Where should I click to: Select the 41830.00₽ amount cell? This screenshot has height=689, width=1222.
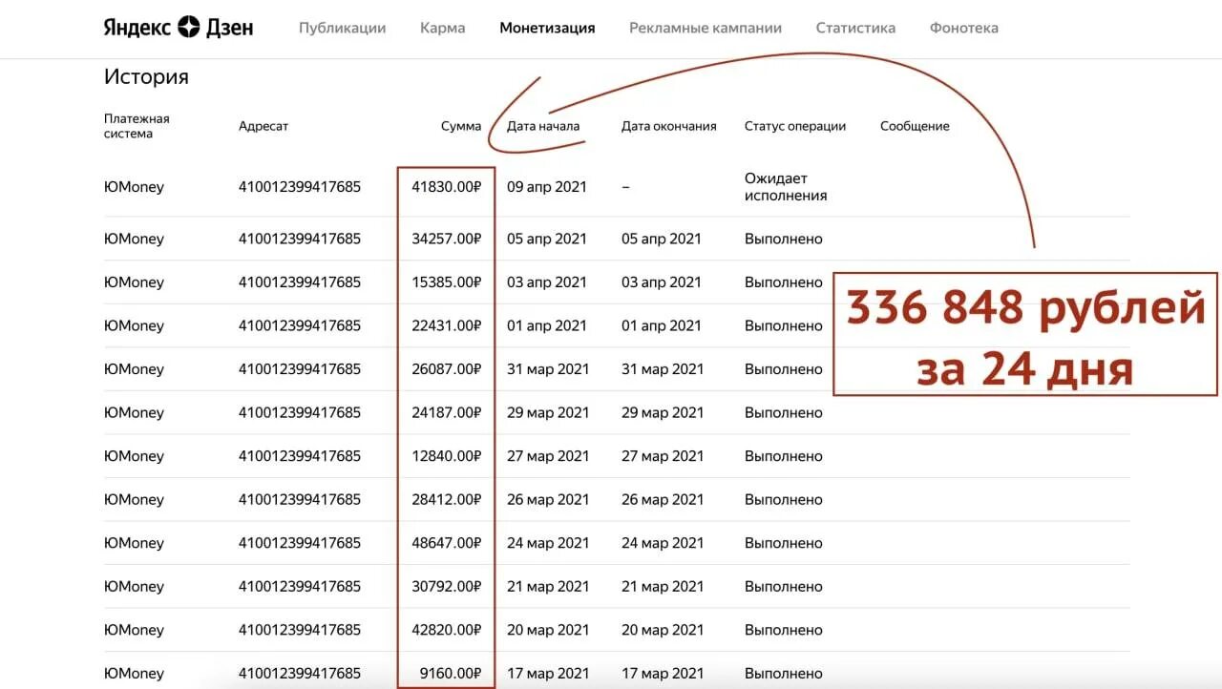coord(447,187)
